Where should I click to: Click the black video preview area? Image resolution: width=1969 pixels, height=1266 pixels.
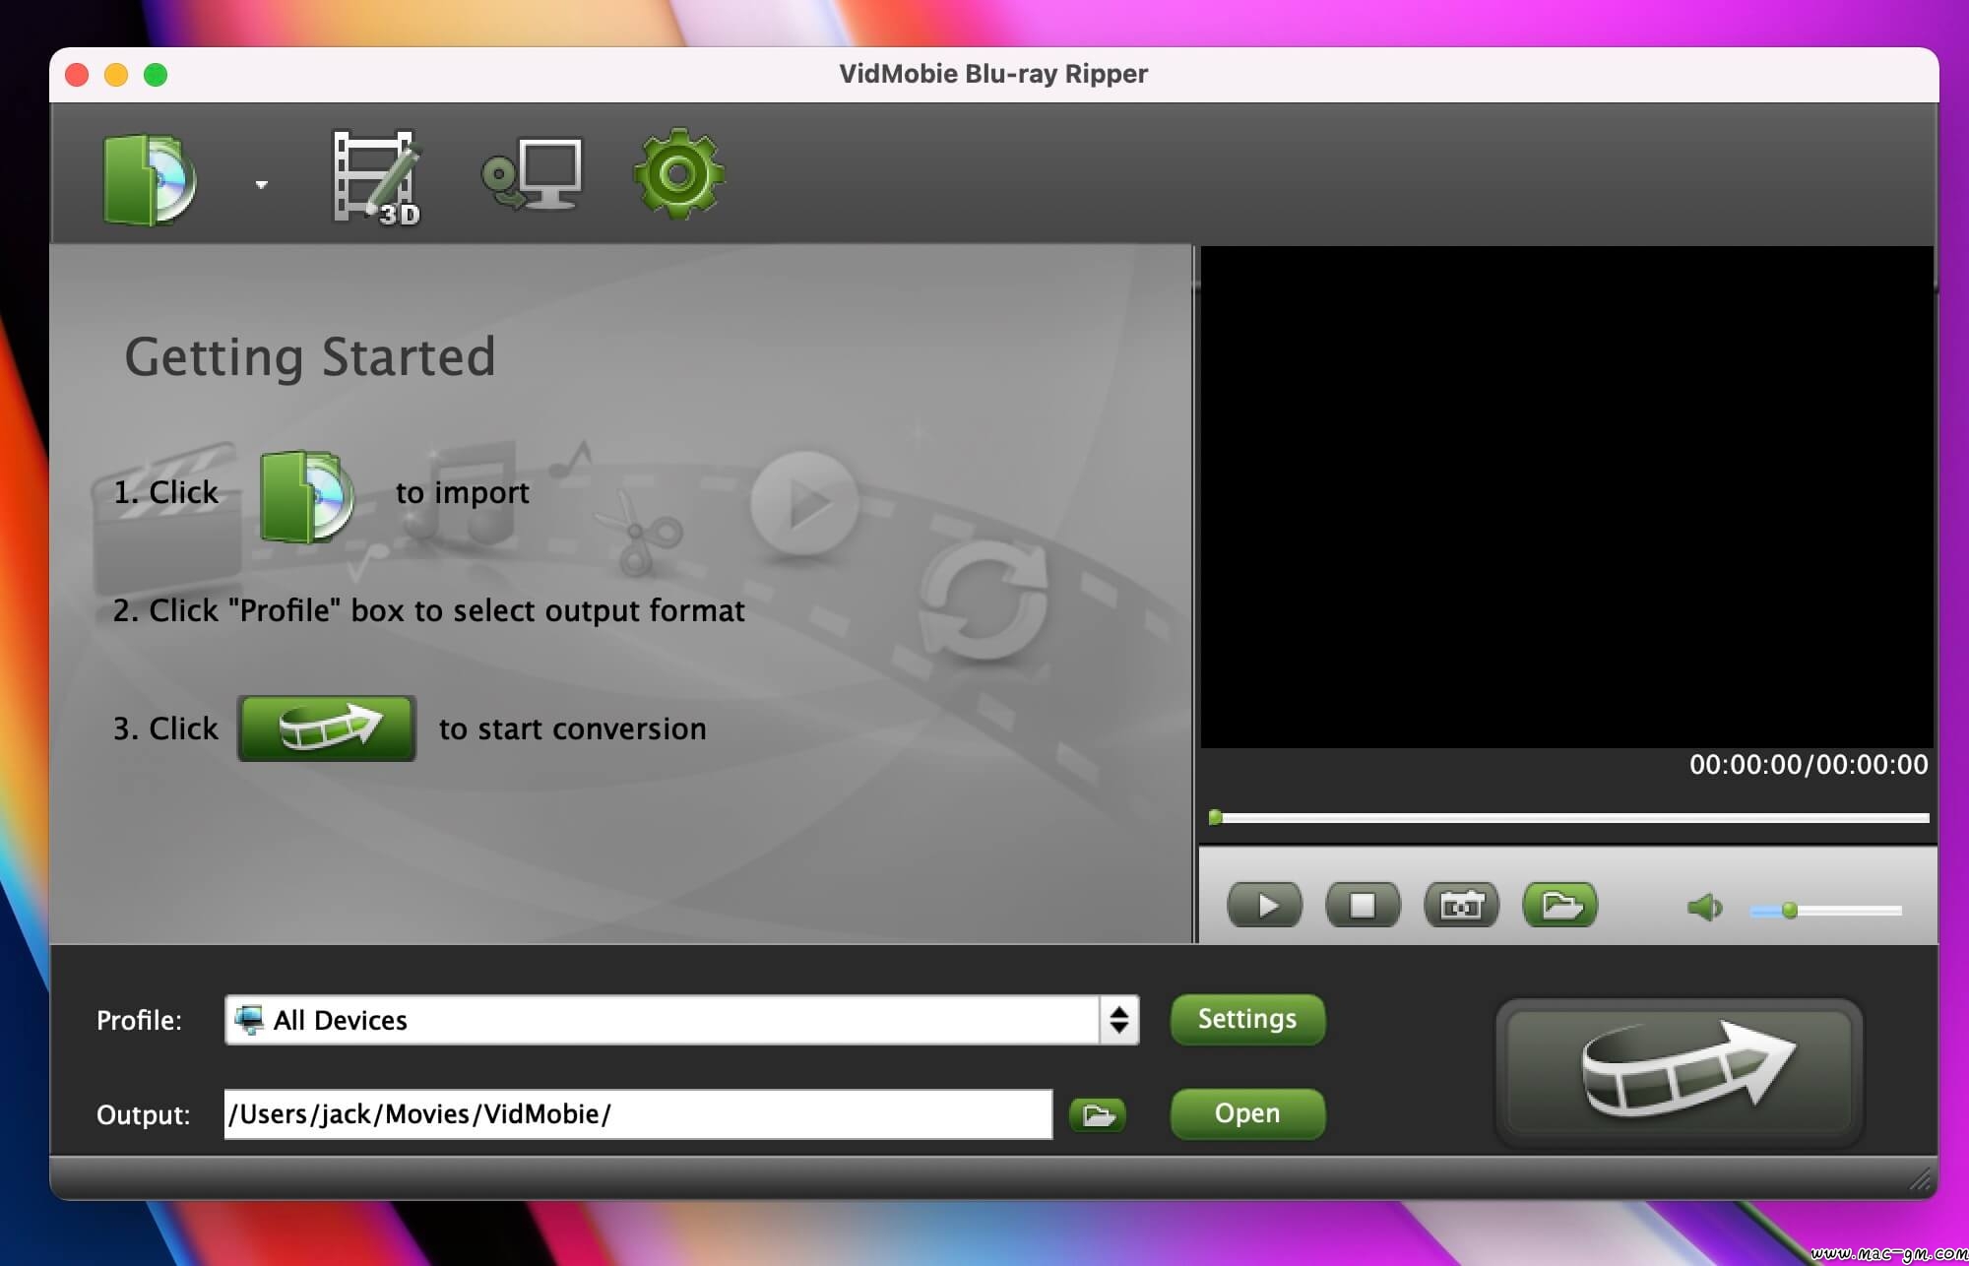coord(1566,497)
